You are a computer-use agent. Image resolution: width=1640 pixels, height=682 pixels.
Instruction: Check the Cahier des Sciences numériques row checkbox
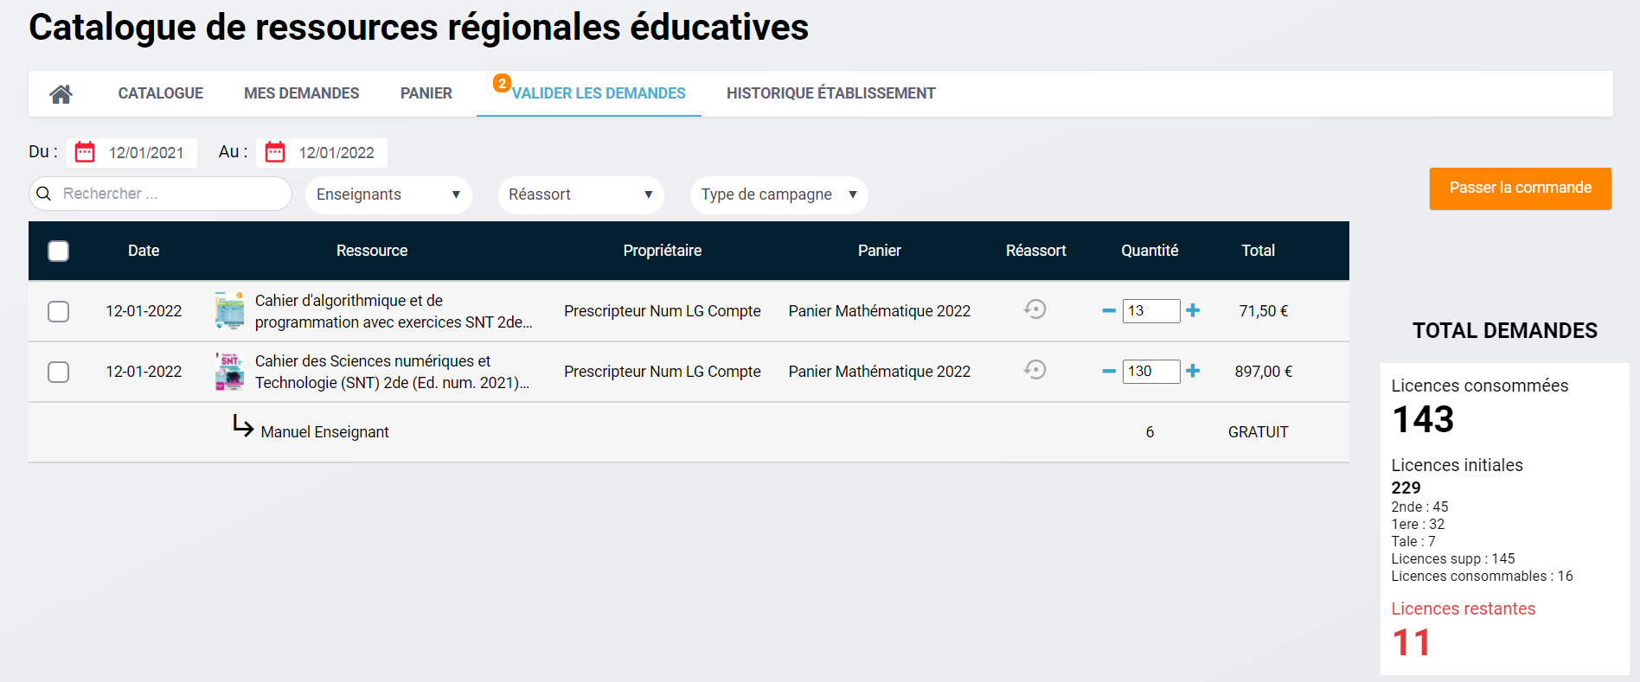[59, 372]
